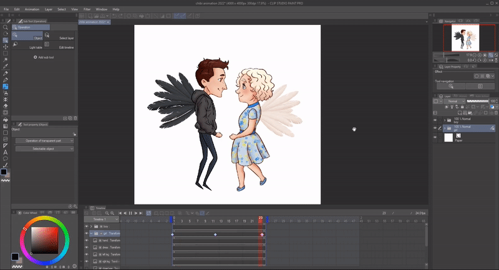Open the Timeline 1 dropdown
The width and height of the screenshot is (499, 270).
[102, 219]
